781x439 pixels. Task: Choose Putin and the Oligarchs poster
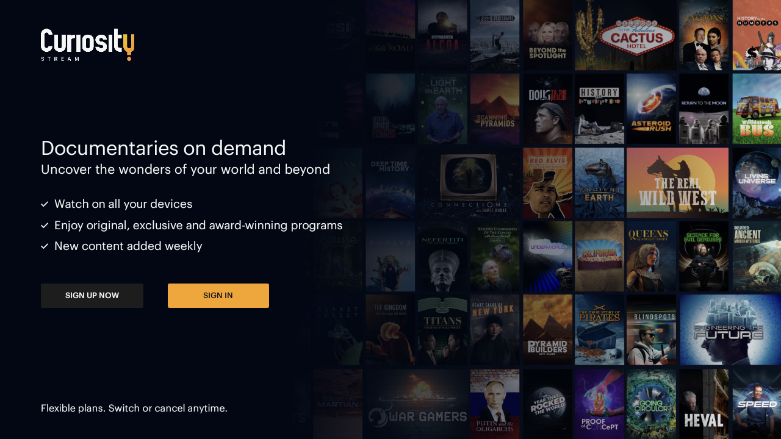[495, 404]
